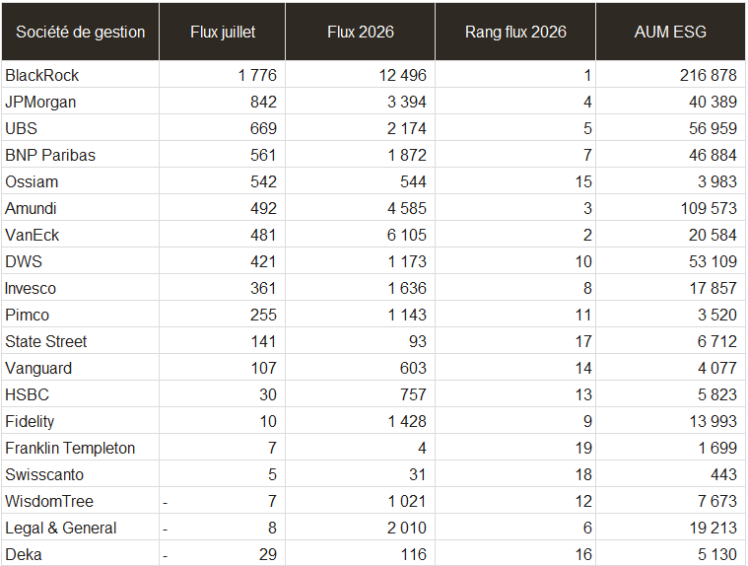This screenshot has height=566, width=748.
Task: Select BlackRock's Flux juillet value 1 776
Action: (257, 75)
